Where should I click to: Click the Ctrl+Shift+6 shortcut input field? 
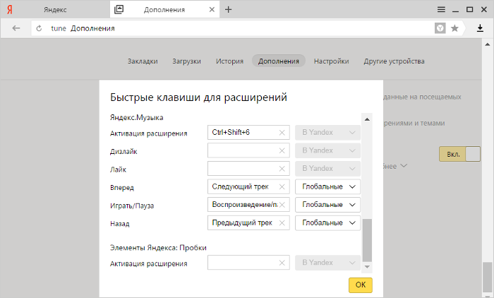tap(248, 133)
